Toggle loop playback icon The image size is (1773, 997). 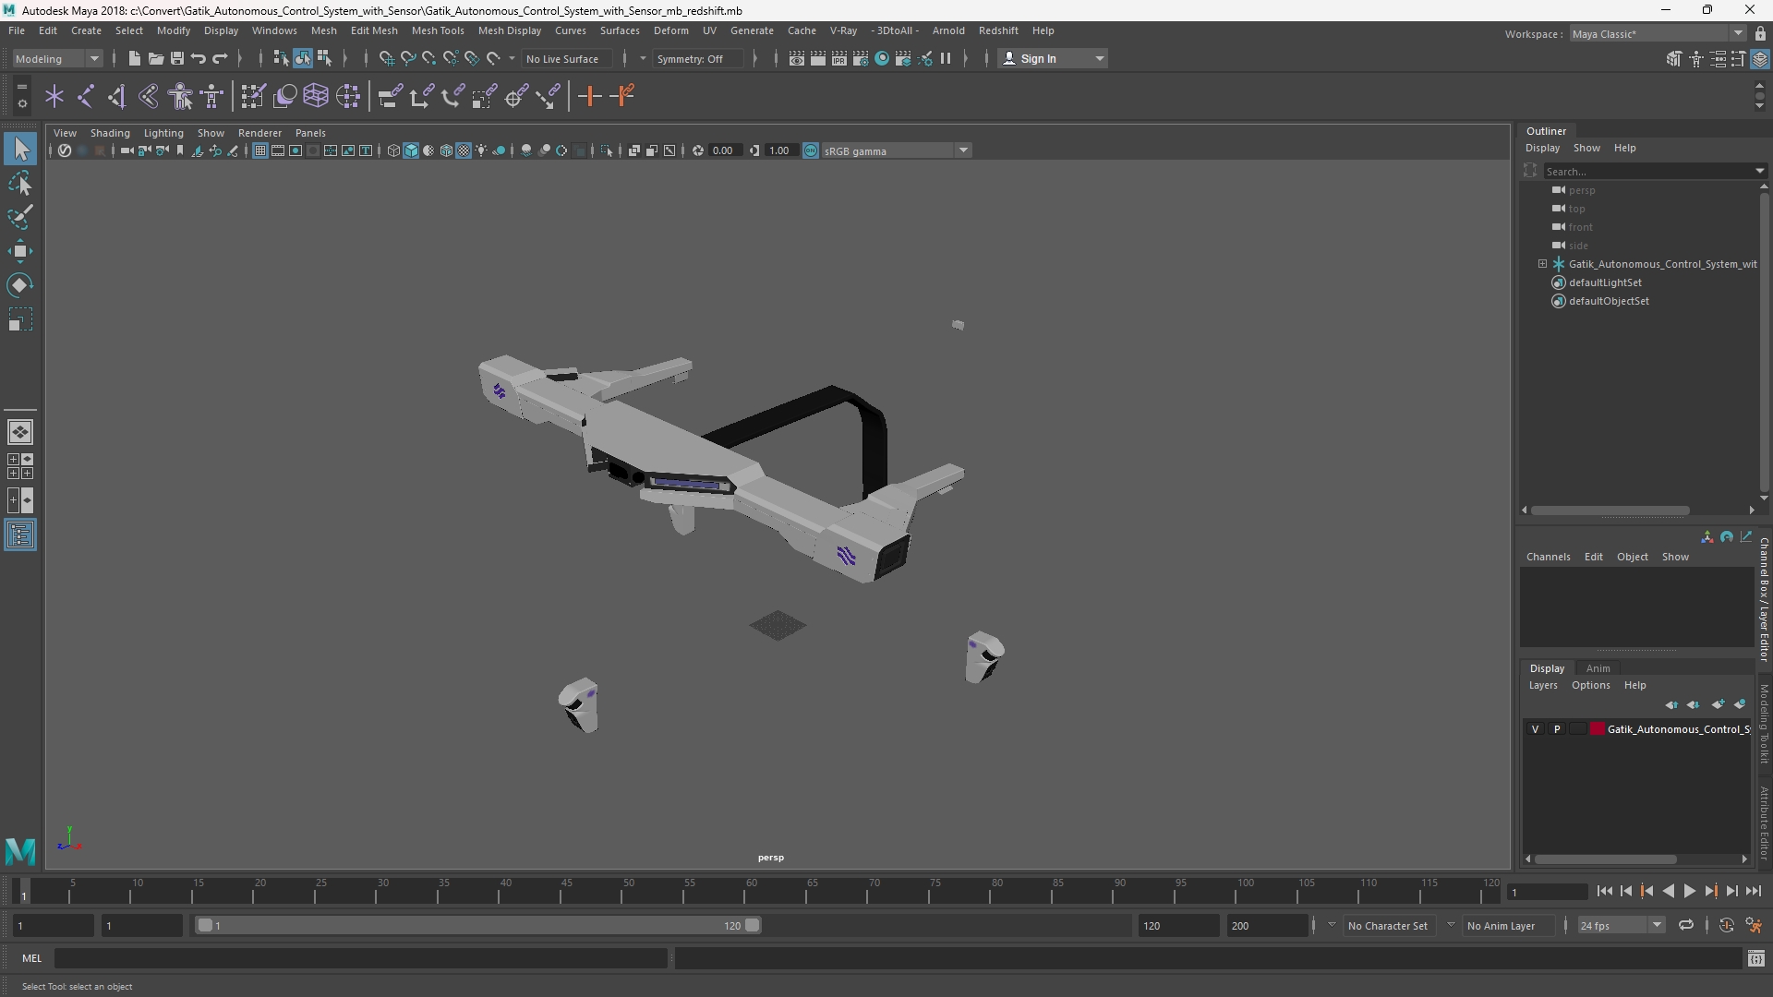pos(1686,925)
